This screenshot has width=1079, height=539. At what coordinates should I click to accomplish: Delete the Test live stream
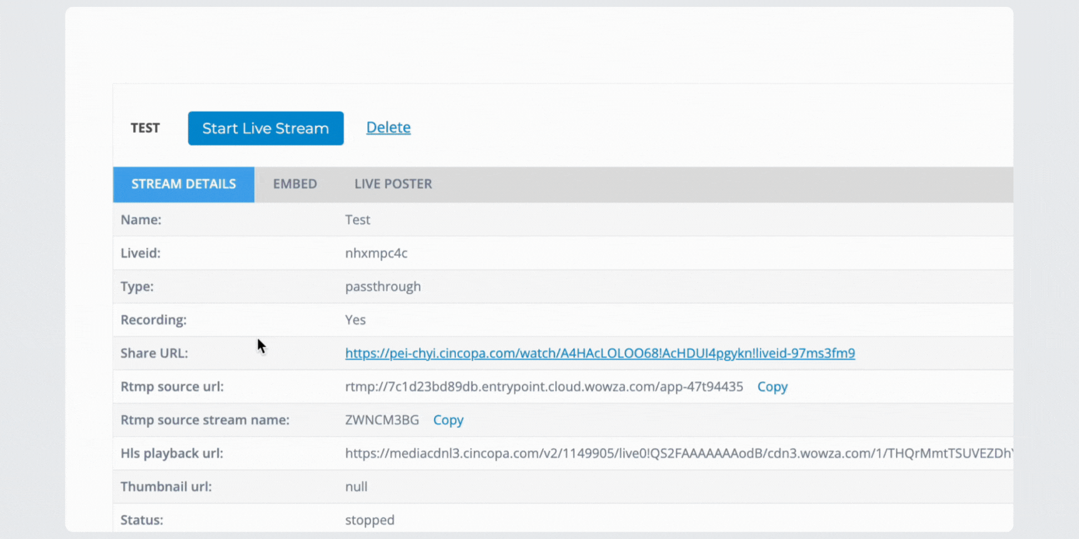coord(388,127)
